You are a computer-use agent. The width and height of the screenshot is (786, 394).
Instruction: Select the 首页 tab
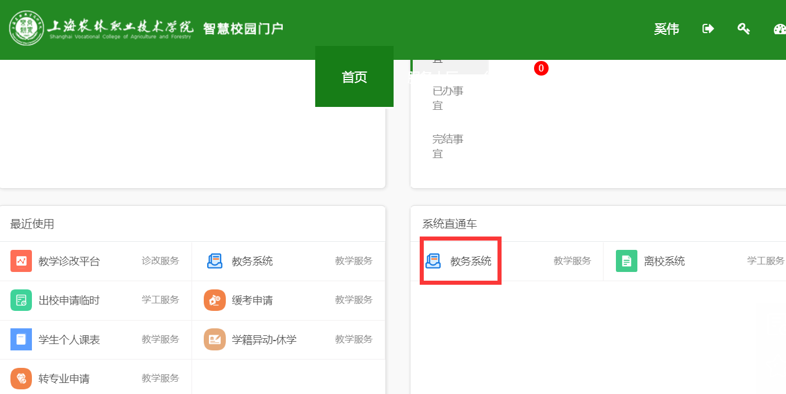[354, 77]
